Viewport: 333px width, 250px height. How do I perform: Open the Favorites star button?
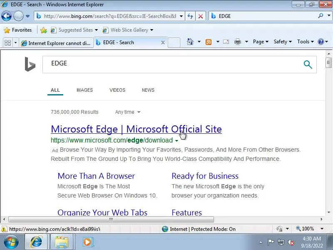[17, 30]
